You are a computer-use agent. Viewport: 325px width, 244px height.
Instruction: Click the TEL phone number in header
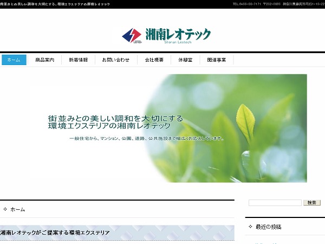click(246, 4)
